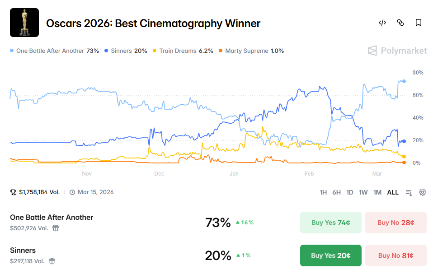Click the embed code icon
Image resolution: width=433 pixels, height=274 pixels.
tap(382, 23)
